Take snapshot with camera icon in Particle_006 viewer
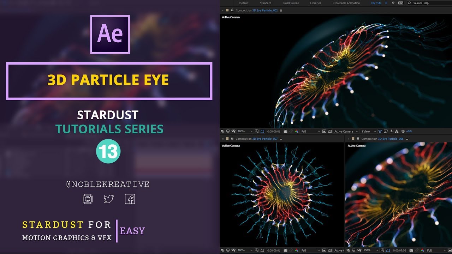The image size is (452, 254). (x=411, y=250)
